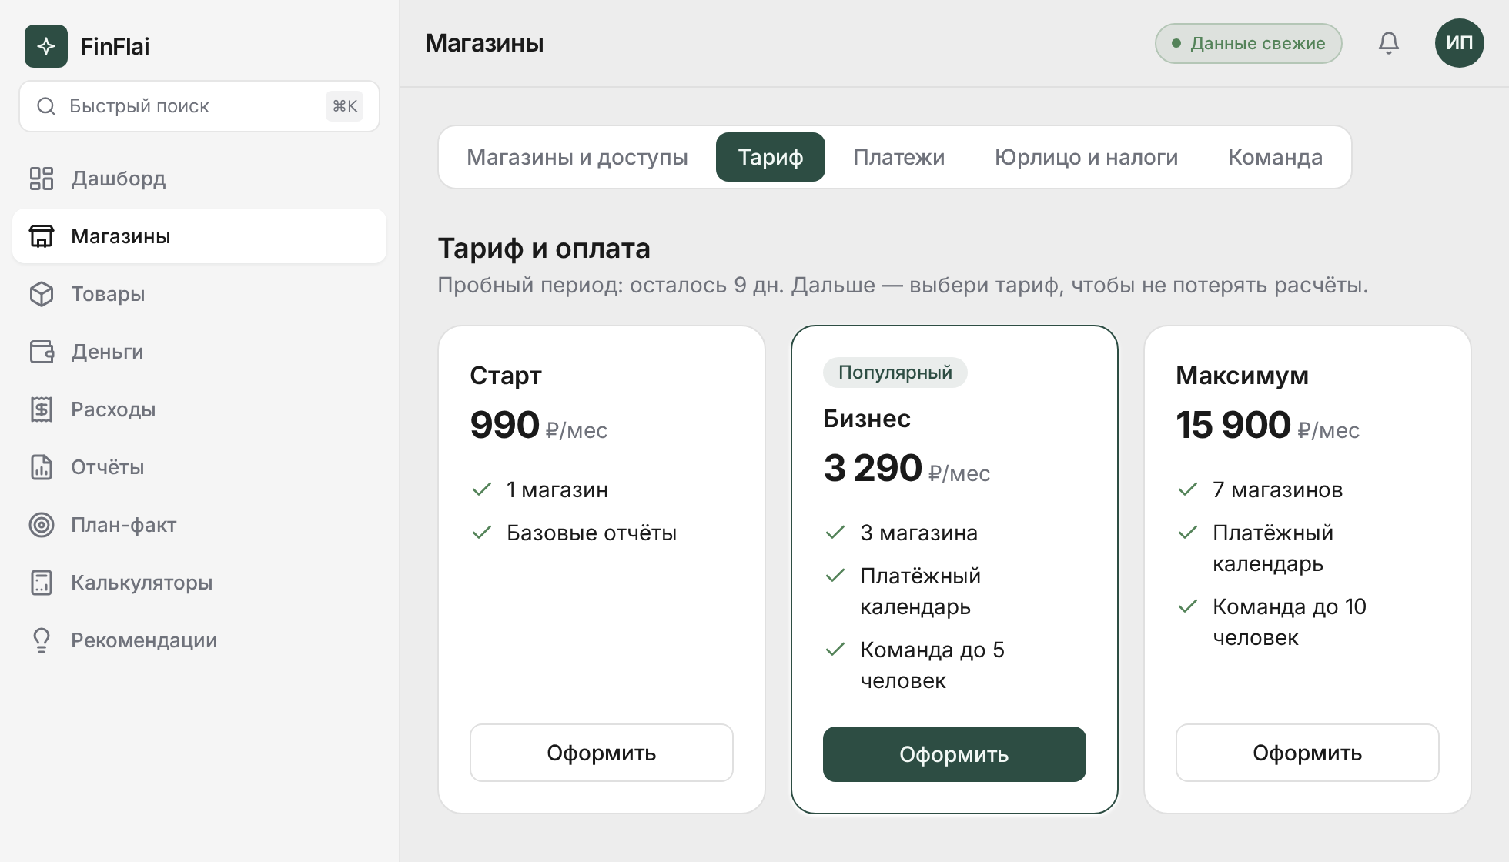Click the ⌘K shortcut badge
This screenshot has width=1509, height=862.
(x=344, y=106)
